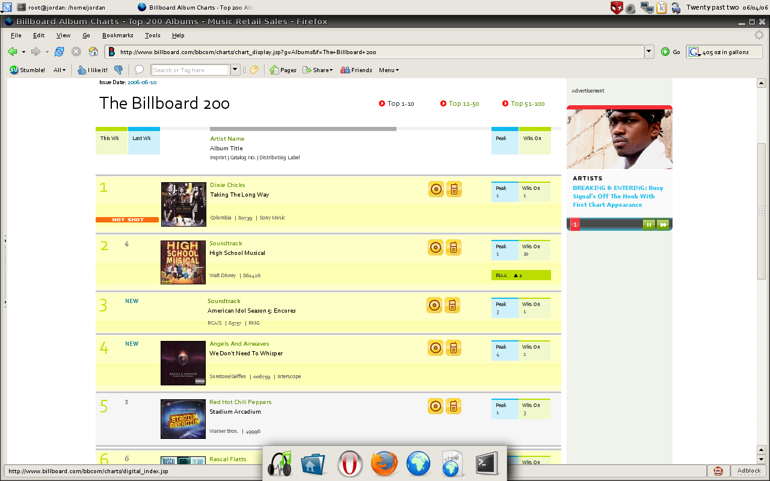Launch Opera from the dock
The image size is (770, 481).
(349, 464)
